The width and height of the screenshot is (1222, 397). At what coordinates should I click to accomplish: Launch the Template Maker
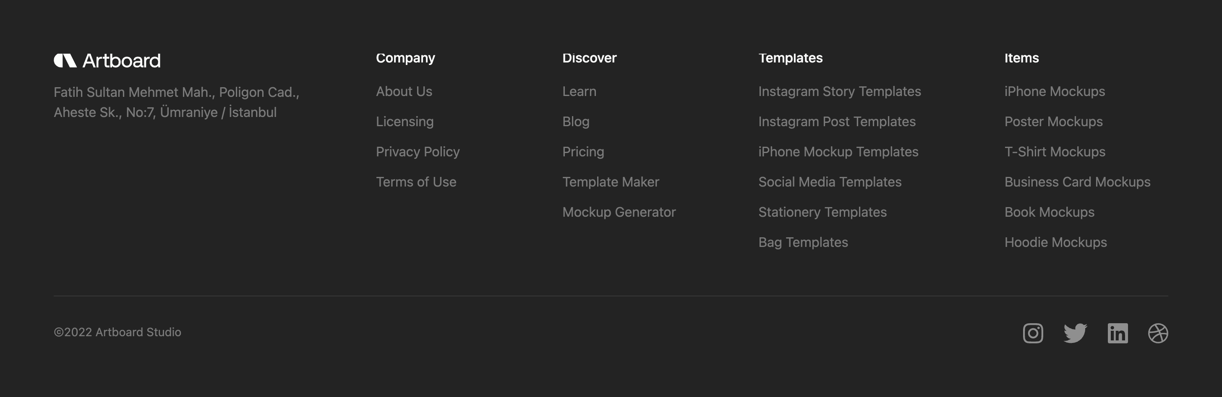pos(611,182)
